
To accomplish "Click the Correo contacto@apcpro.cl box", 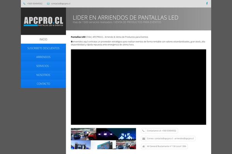I will point(168,139).
